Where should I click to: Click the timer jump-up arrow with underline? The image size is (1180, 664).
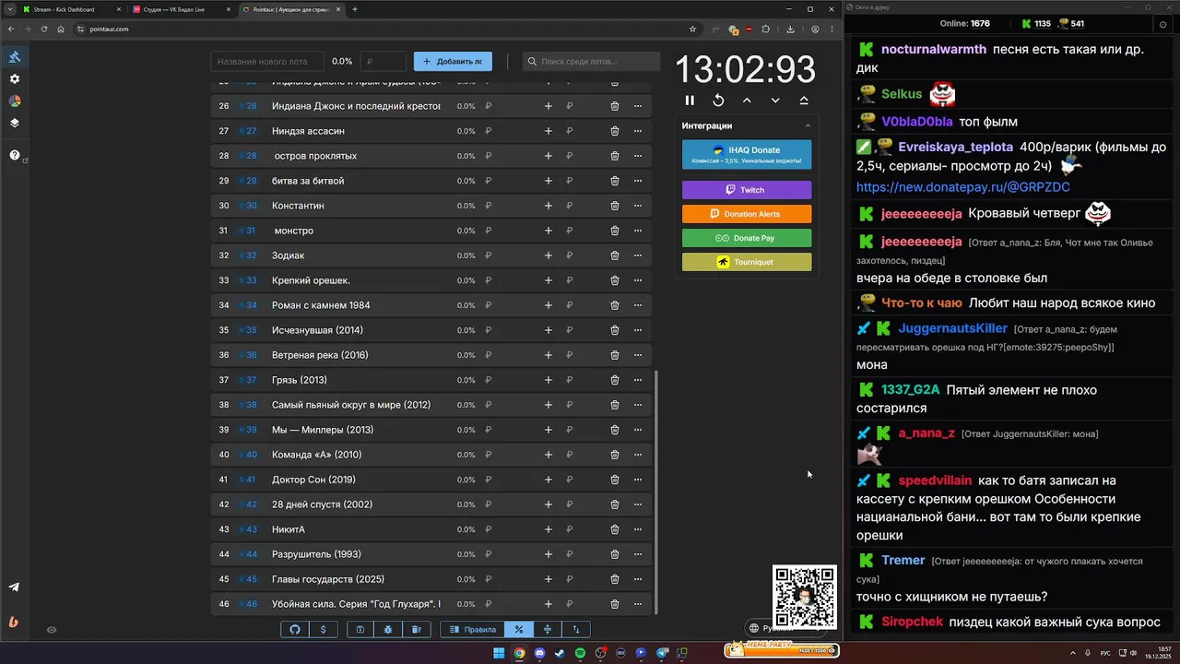point(804,101)
